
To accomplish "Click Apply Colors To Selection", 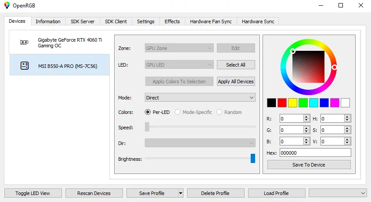I will click(179, 82).
